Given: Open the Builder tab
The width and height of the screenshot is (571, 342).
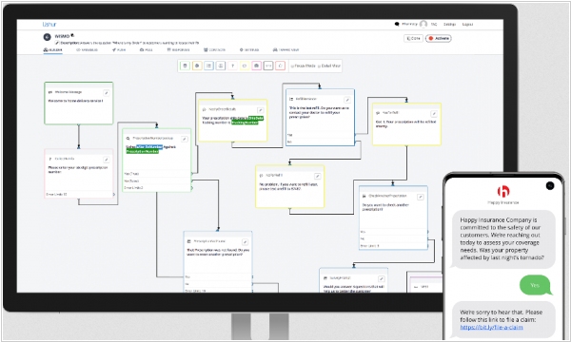Looking at the screenshot, I should (x=52, y=49).
